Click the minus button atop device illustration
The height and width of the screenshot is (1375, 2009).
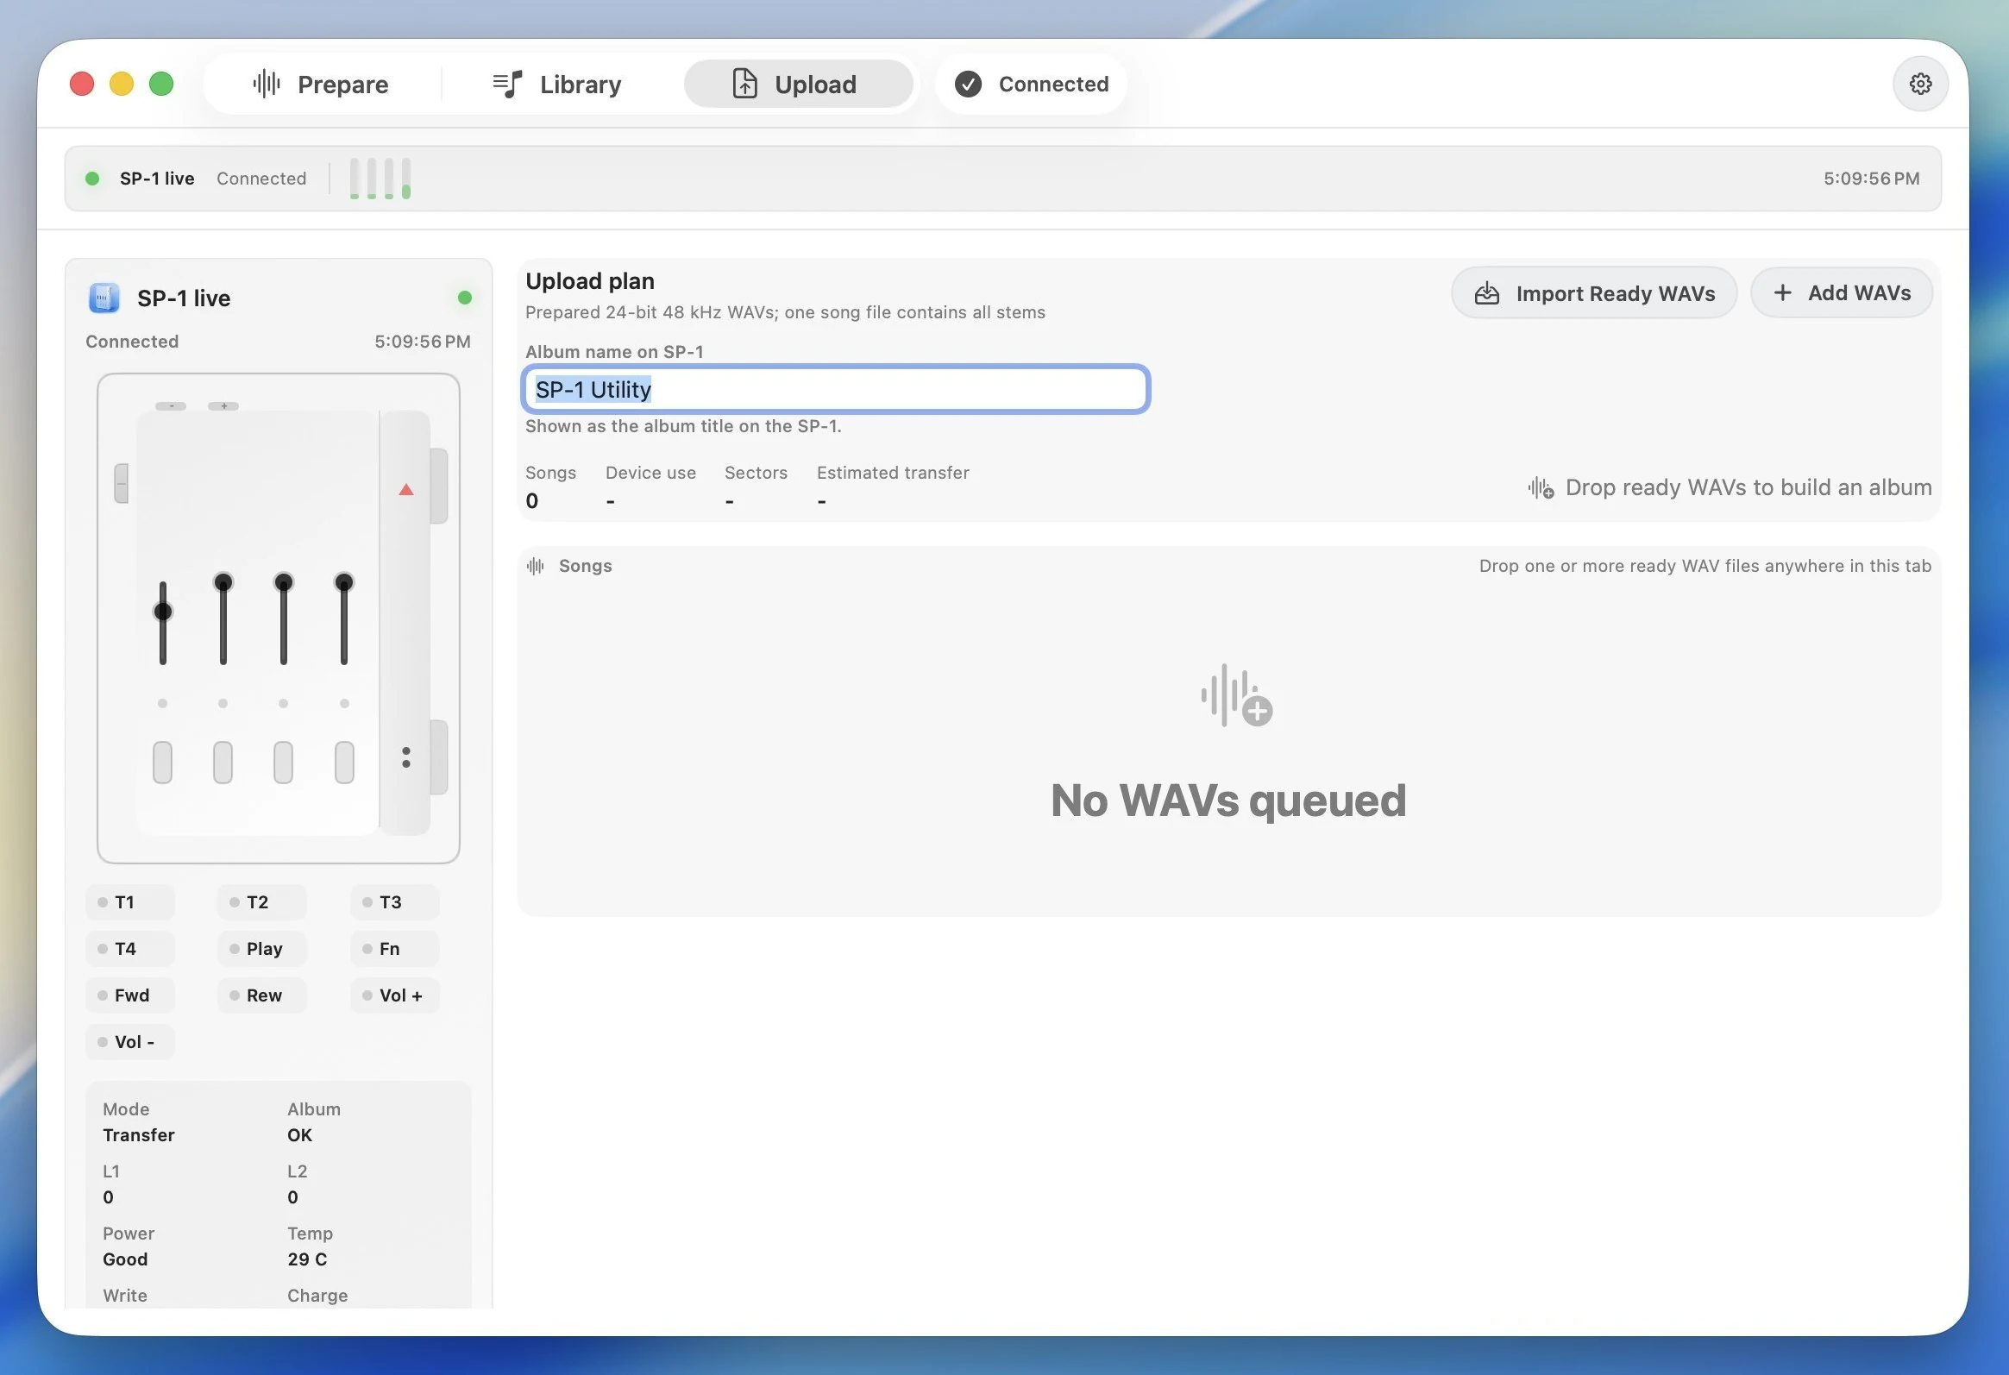(x=171, y=406)
